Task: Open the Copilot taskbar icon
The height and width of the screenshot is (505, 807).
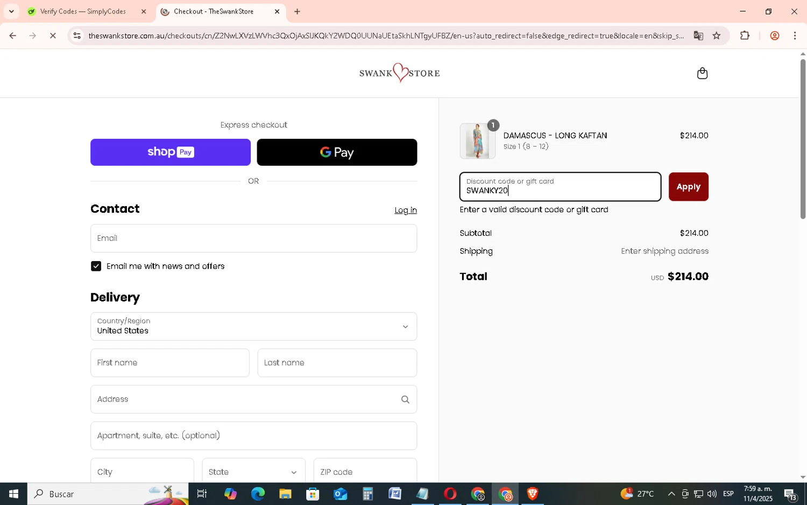Action: [x=230, y=494]
